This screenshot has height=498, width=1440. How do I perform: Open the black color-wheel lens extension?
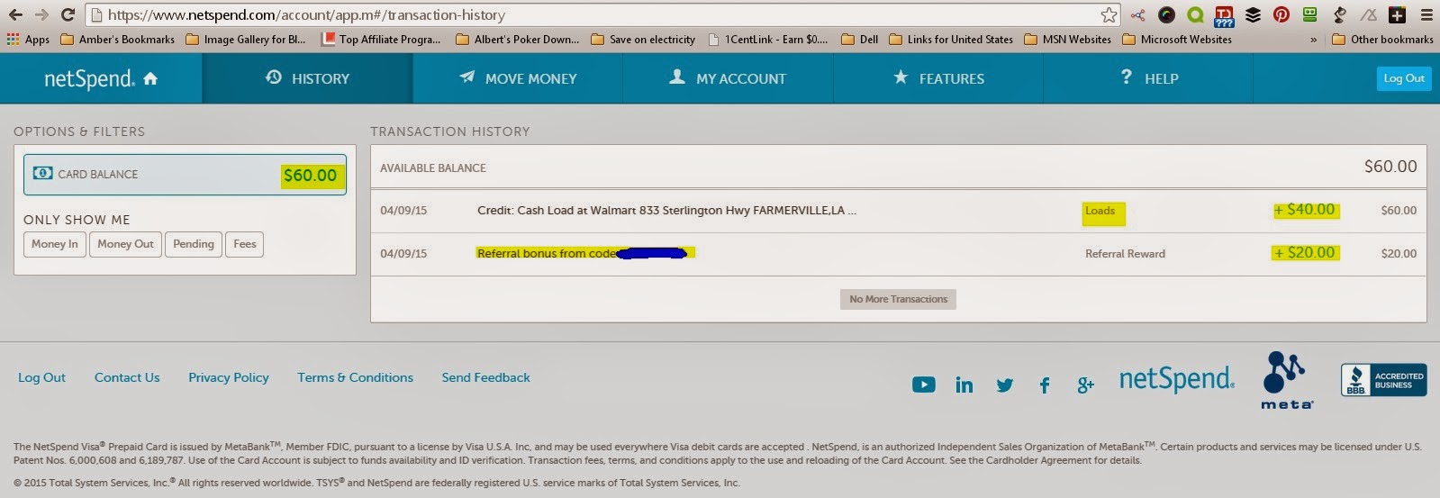(1166, 14)
